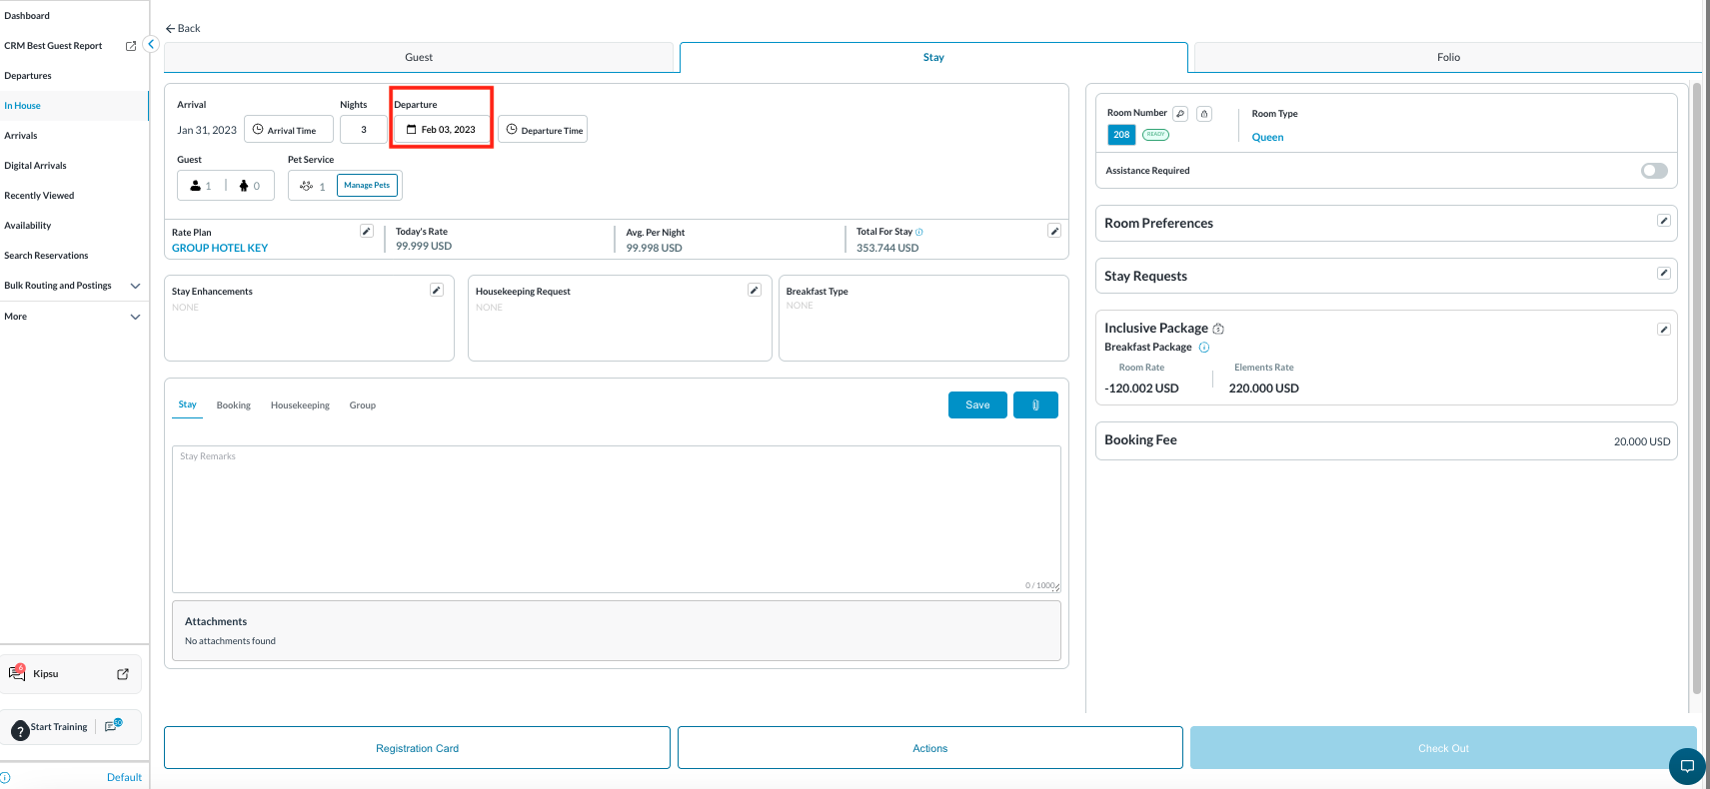Screen dimensions: 1710x789
Task: Click the room key icon beside Room Number
Action: [x=1180, y=114]
